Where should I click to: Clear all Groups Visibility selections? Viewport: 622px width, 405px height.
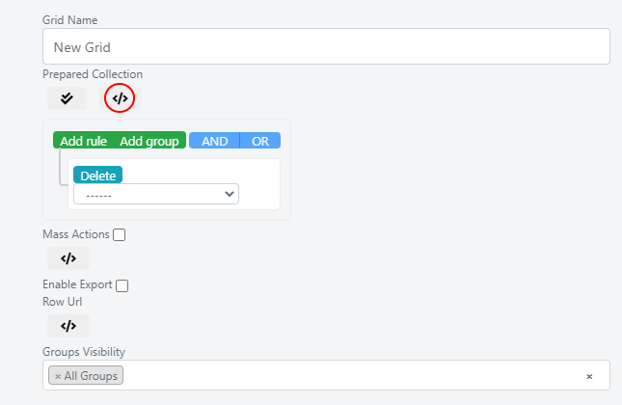(x=589, y=376)
